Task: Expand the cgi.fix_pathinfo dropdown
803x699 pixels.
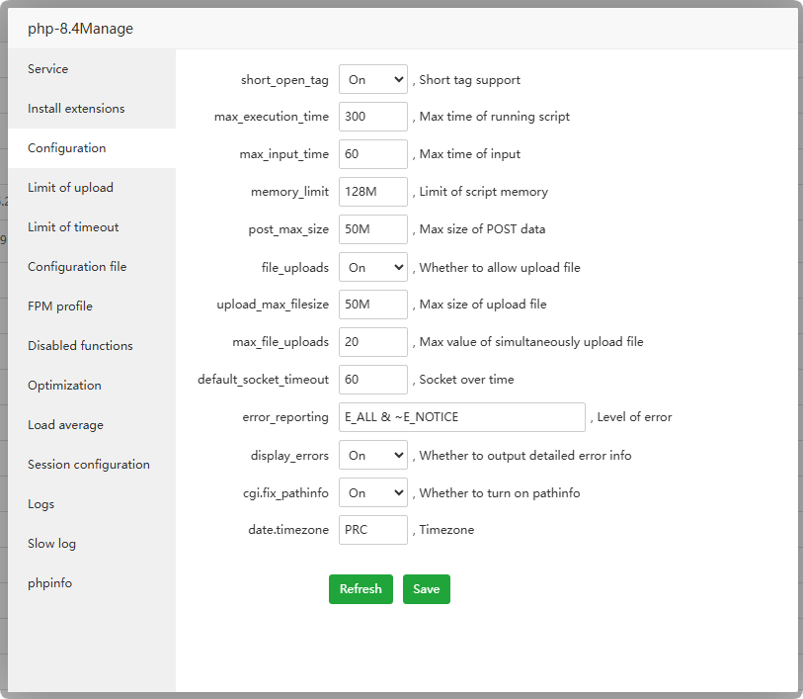Action: point(372,492)
